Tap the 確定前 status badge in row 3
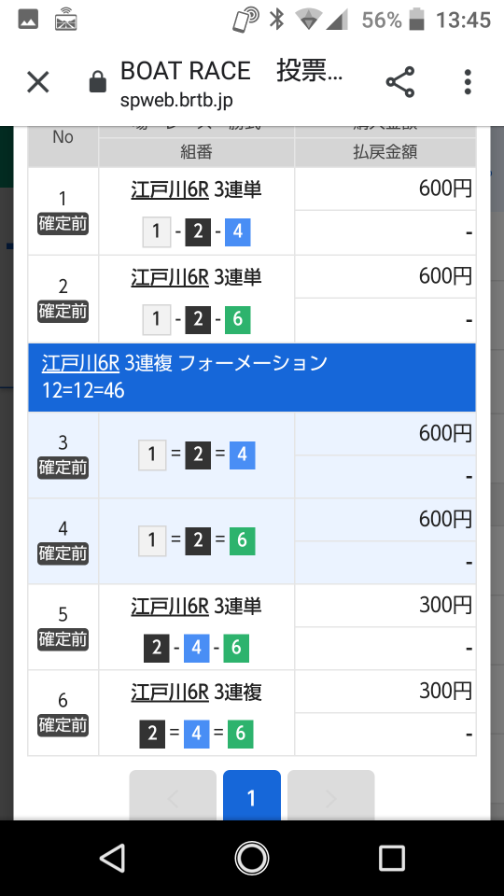The width and height of the screenshot is (504, 896). pyautogui.click(x=63, y=468)
